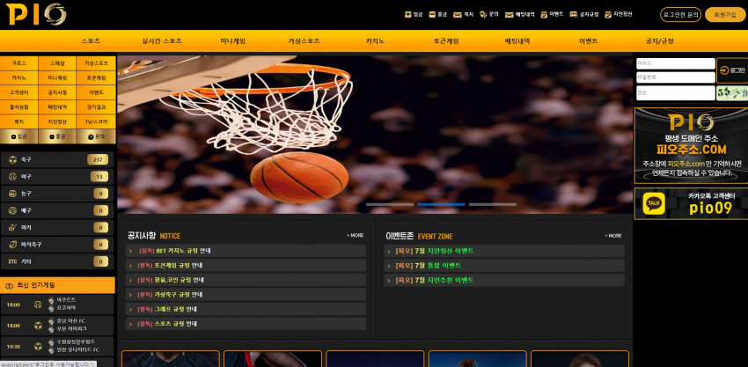Viewport: 748px width, 367px height.
Task: Focus the 코드 captcha input field
Action: click(676, 92)
